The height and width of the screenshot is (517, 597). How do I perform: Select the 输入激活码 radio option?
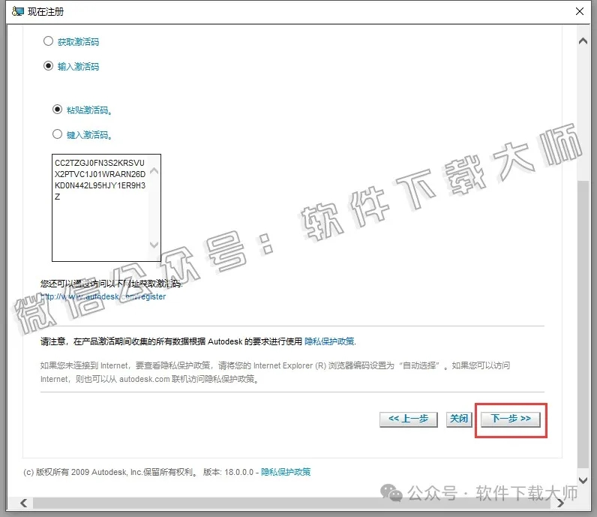pos(48,66)
